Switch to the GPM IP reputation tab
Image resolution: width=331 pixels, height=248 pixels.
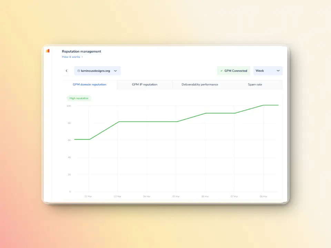144,85
